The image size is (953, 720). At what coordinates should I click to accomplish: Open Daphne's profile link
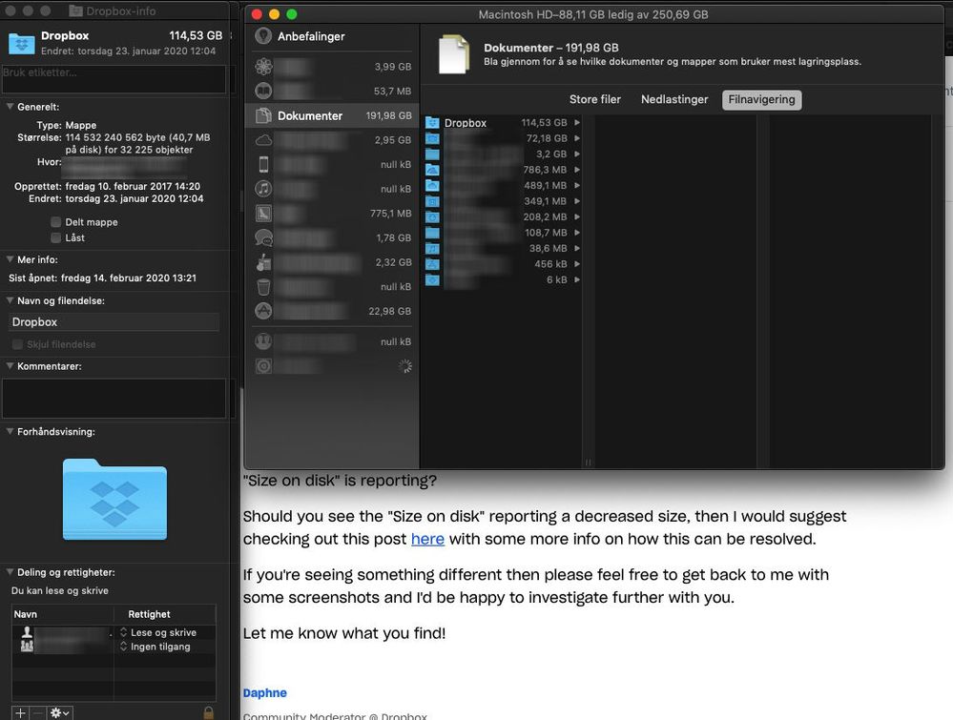[x=264, y=692]
